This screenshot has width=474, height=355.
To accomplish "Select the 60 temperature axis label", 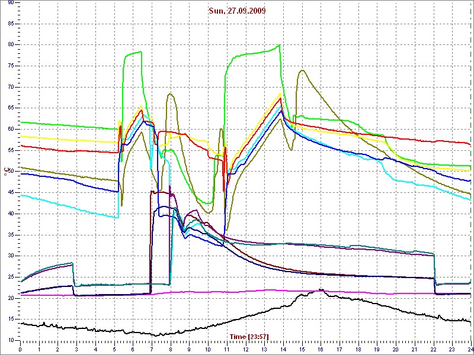I will [x=11, y=129].
